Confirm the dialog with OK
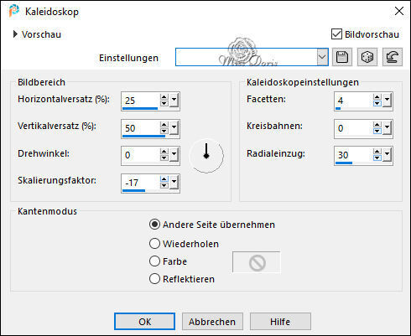This screenshot has width=411, height=336. tap(144, 322)
